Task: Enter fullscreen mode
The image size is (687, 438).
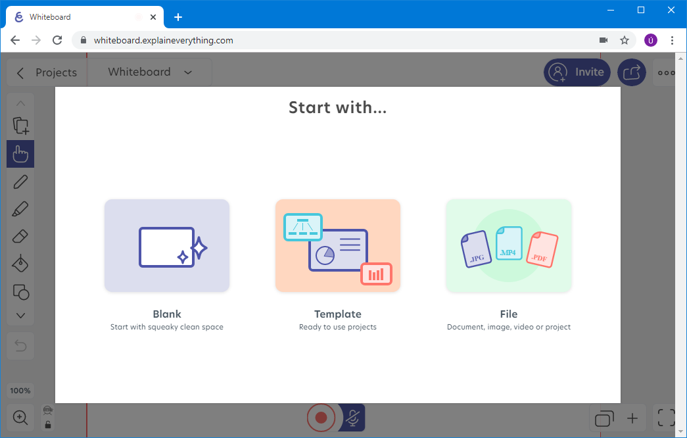Action: point(666,418)
